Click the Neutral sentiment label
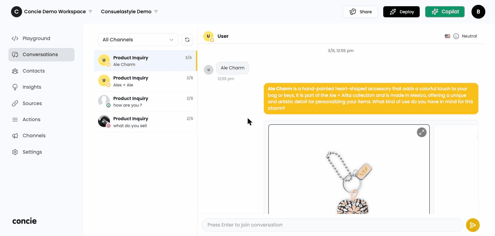Image resolution: width=495 pixels, height=236 pixels. tap(469, 36)
